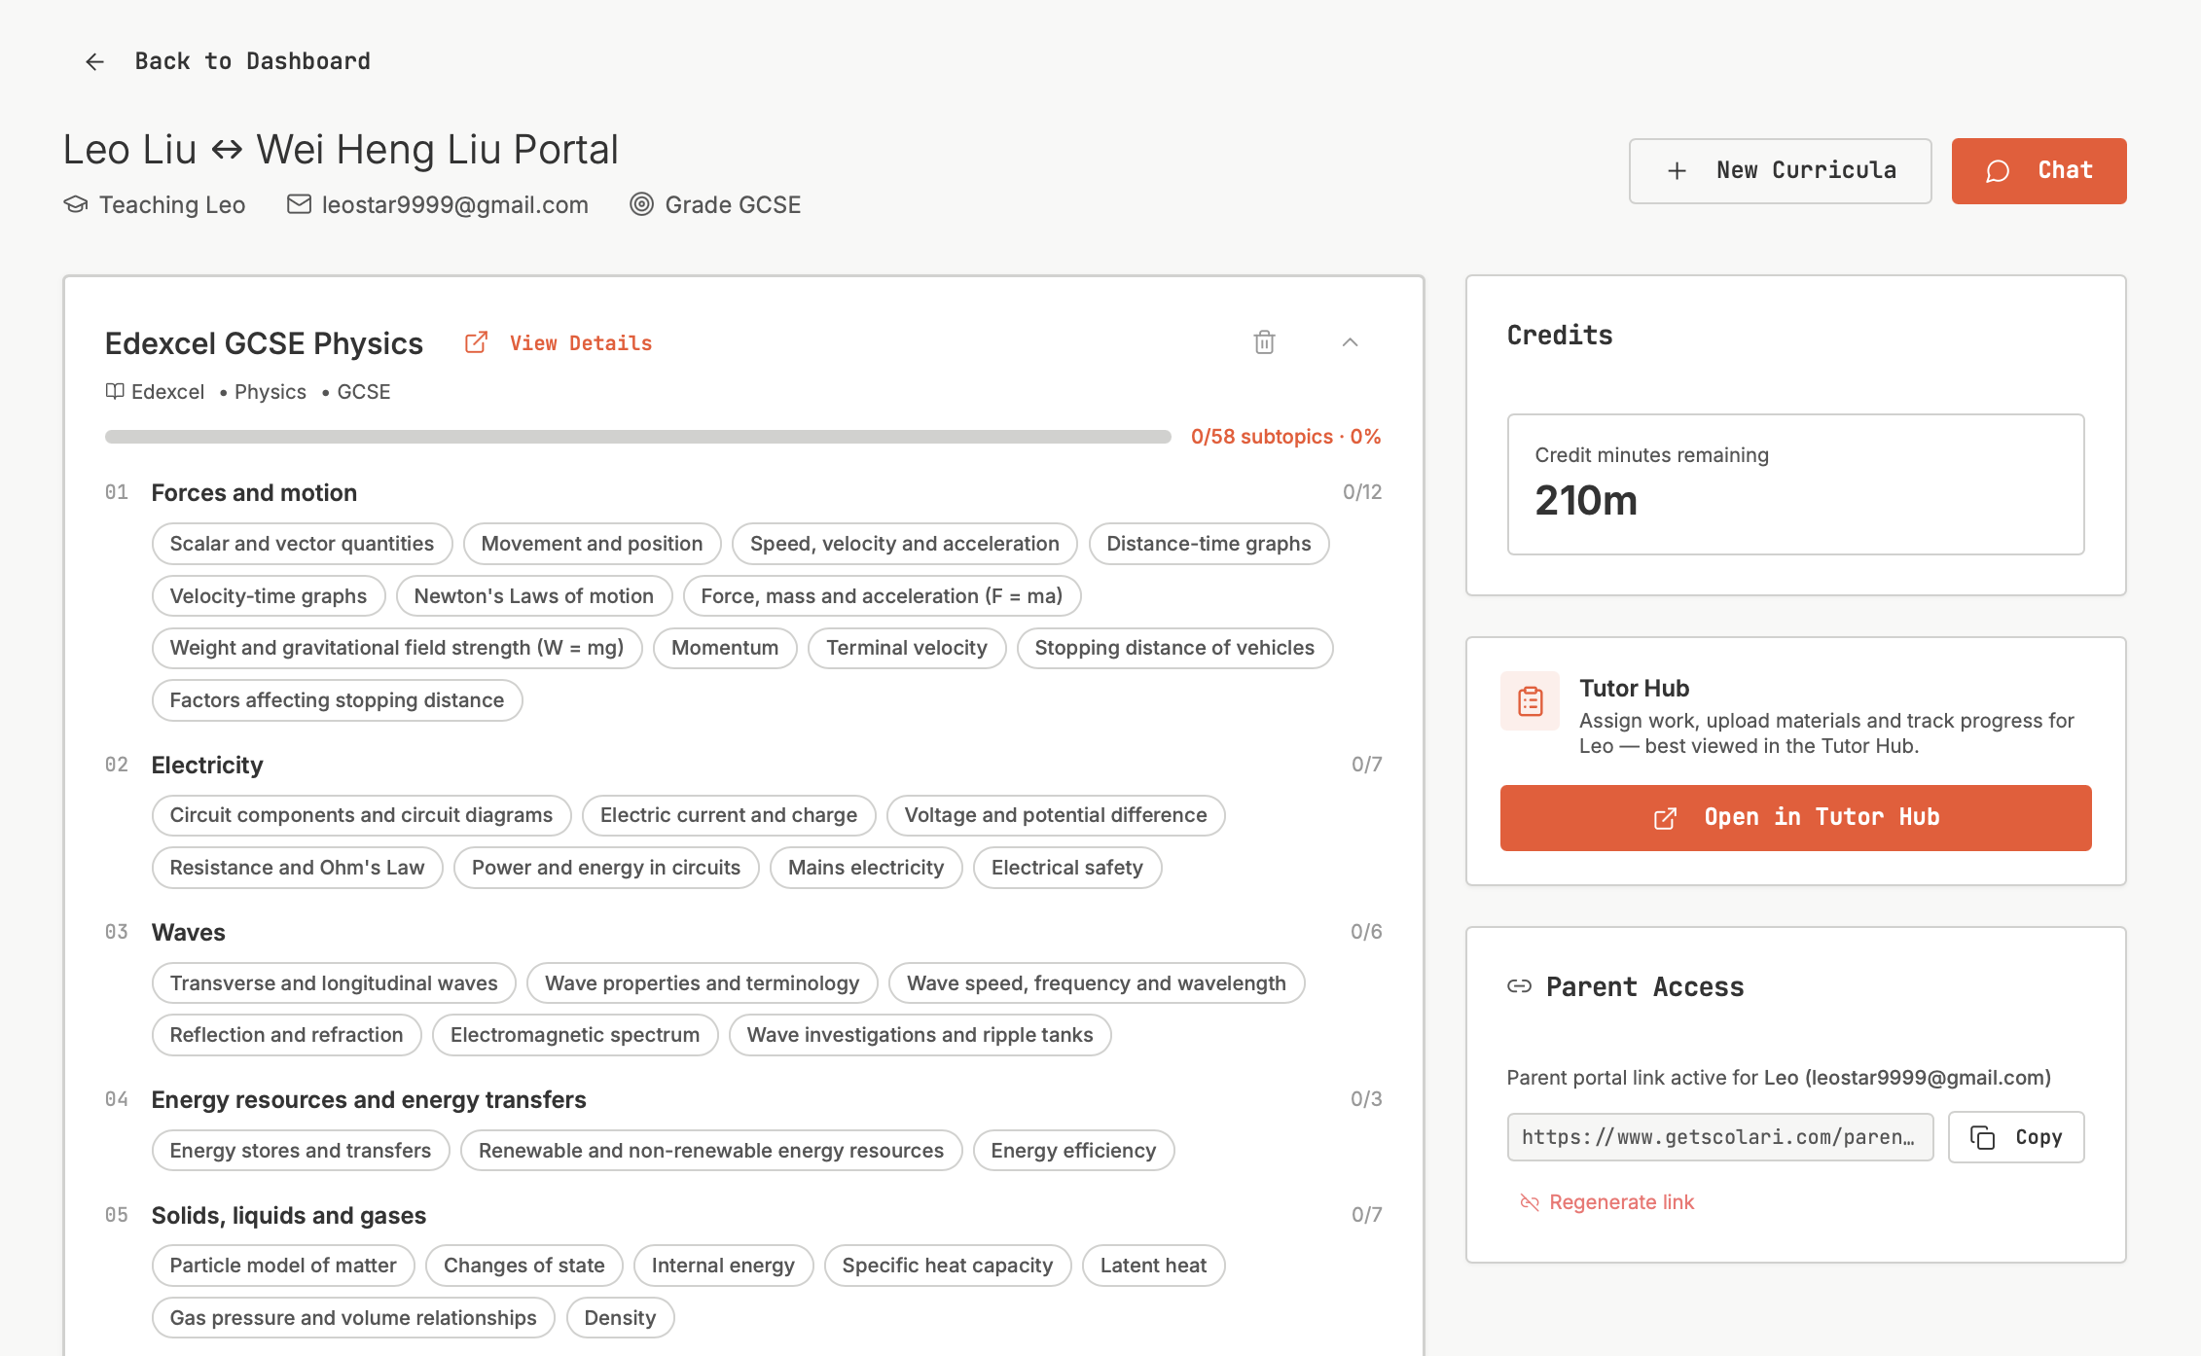Go Back to Dashboard
The width and height of the screenshot is (2201, 1356).
(x=252, y=61)
